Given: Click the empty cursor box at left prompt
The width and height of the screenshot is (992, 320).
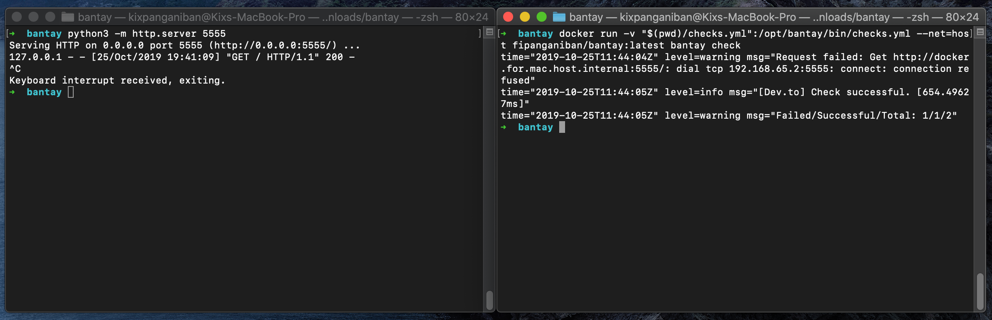Looking at the screenshot, I should pos(71,92).
